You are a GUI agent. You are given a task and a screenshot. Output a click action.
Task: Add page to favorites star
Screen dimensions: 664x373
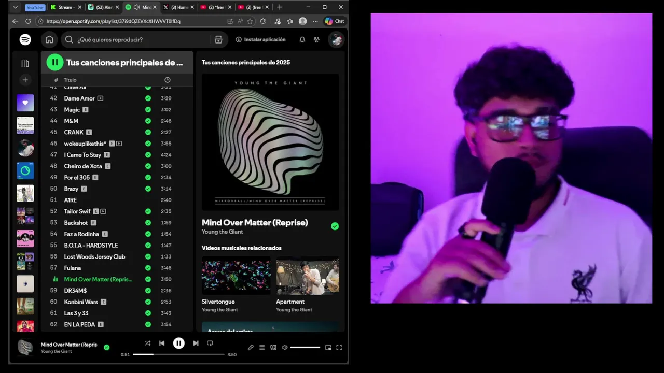(x=250, y=21)
